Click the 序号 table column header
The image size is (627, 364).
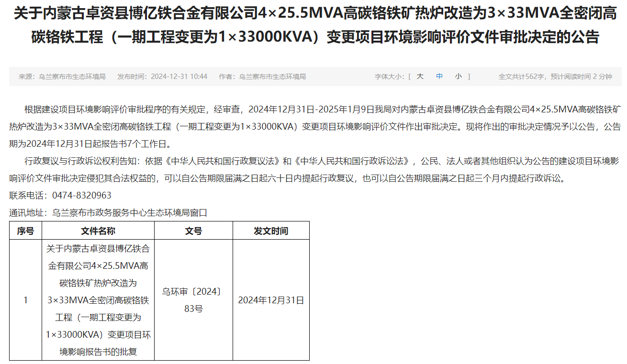pyautogui.click(x=25, y=231)
